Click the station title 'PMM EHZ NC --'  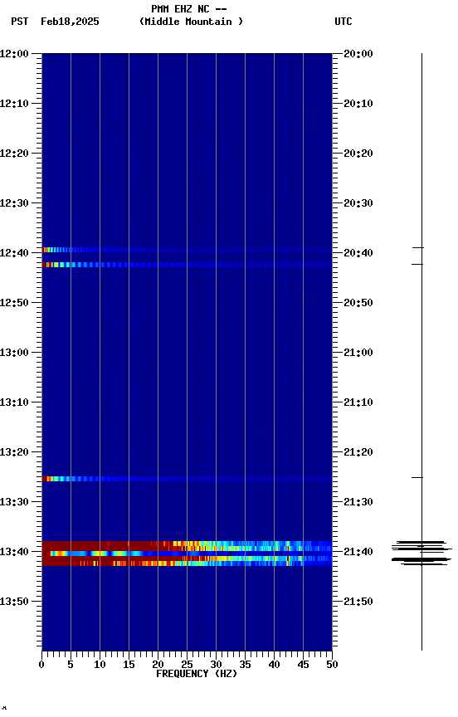coord(189,9)
